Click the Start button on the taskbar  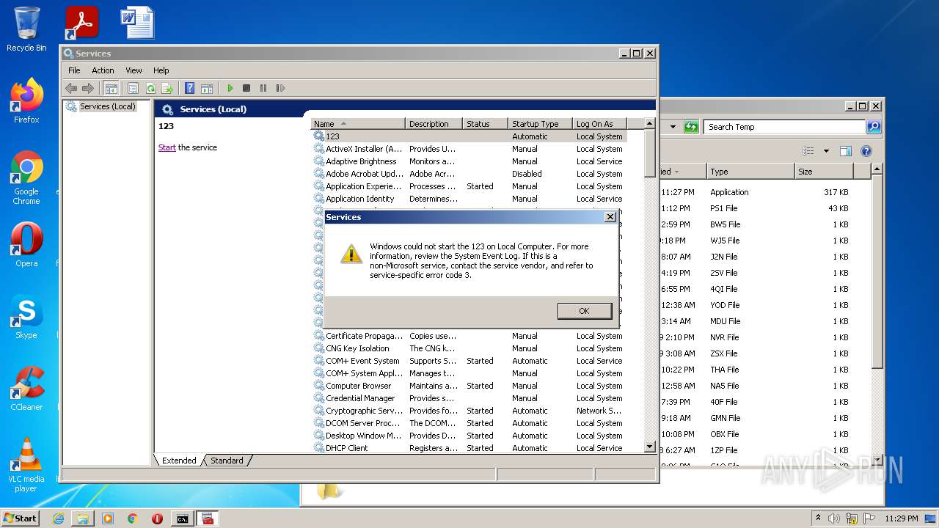click(21, 518)
